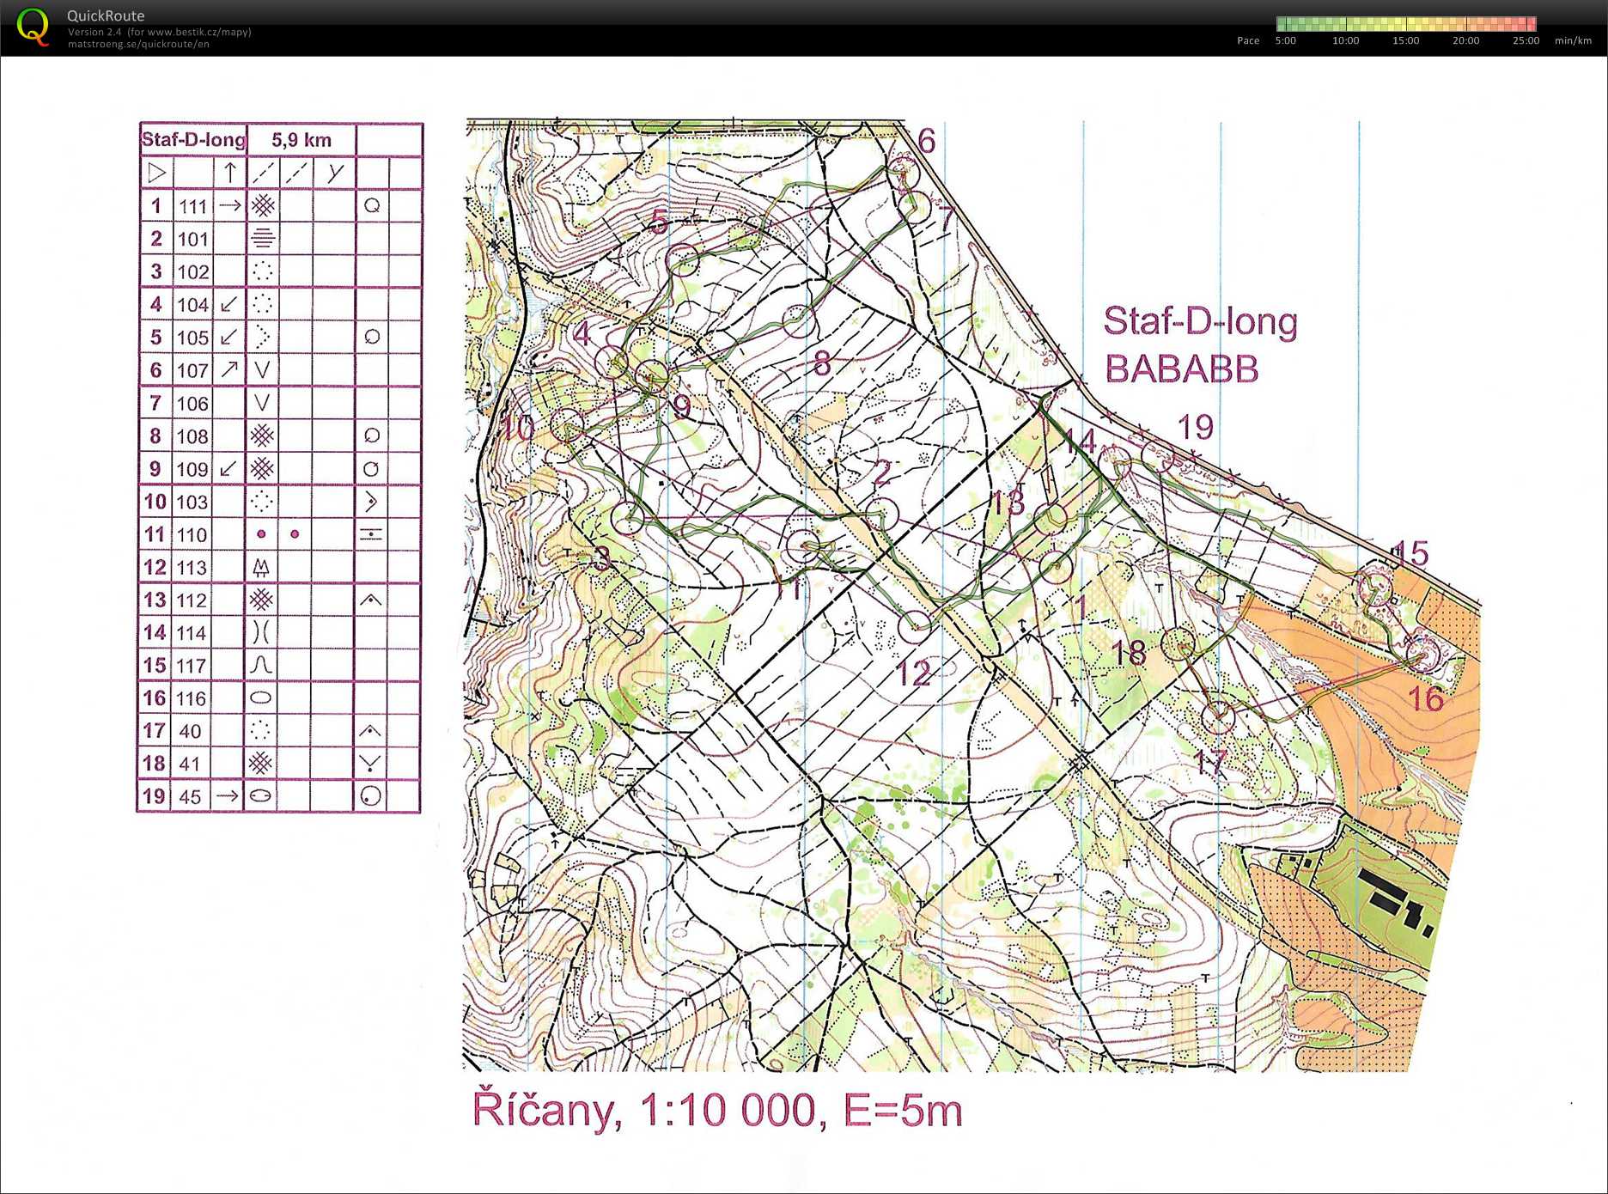The image size is (1608, 1194).
Task: Click the thicket symbol in row 1
Action: pos(263,205)
